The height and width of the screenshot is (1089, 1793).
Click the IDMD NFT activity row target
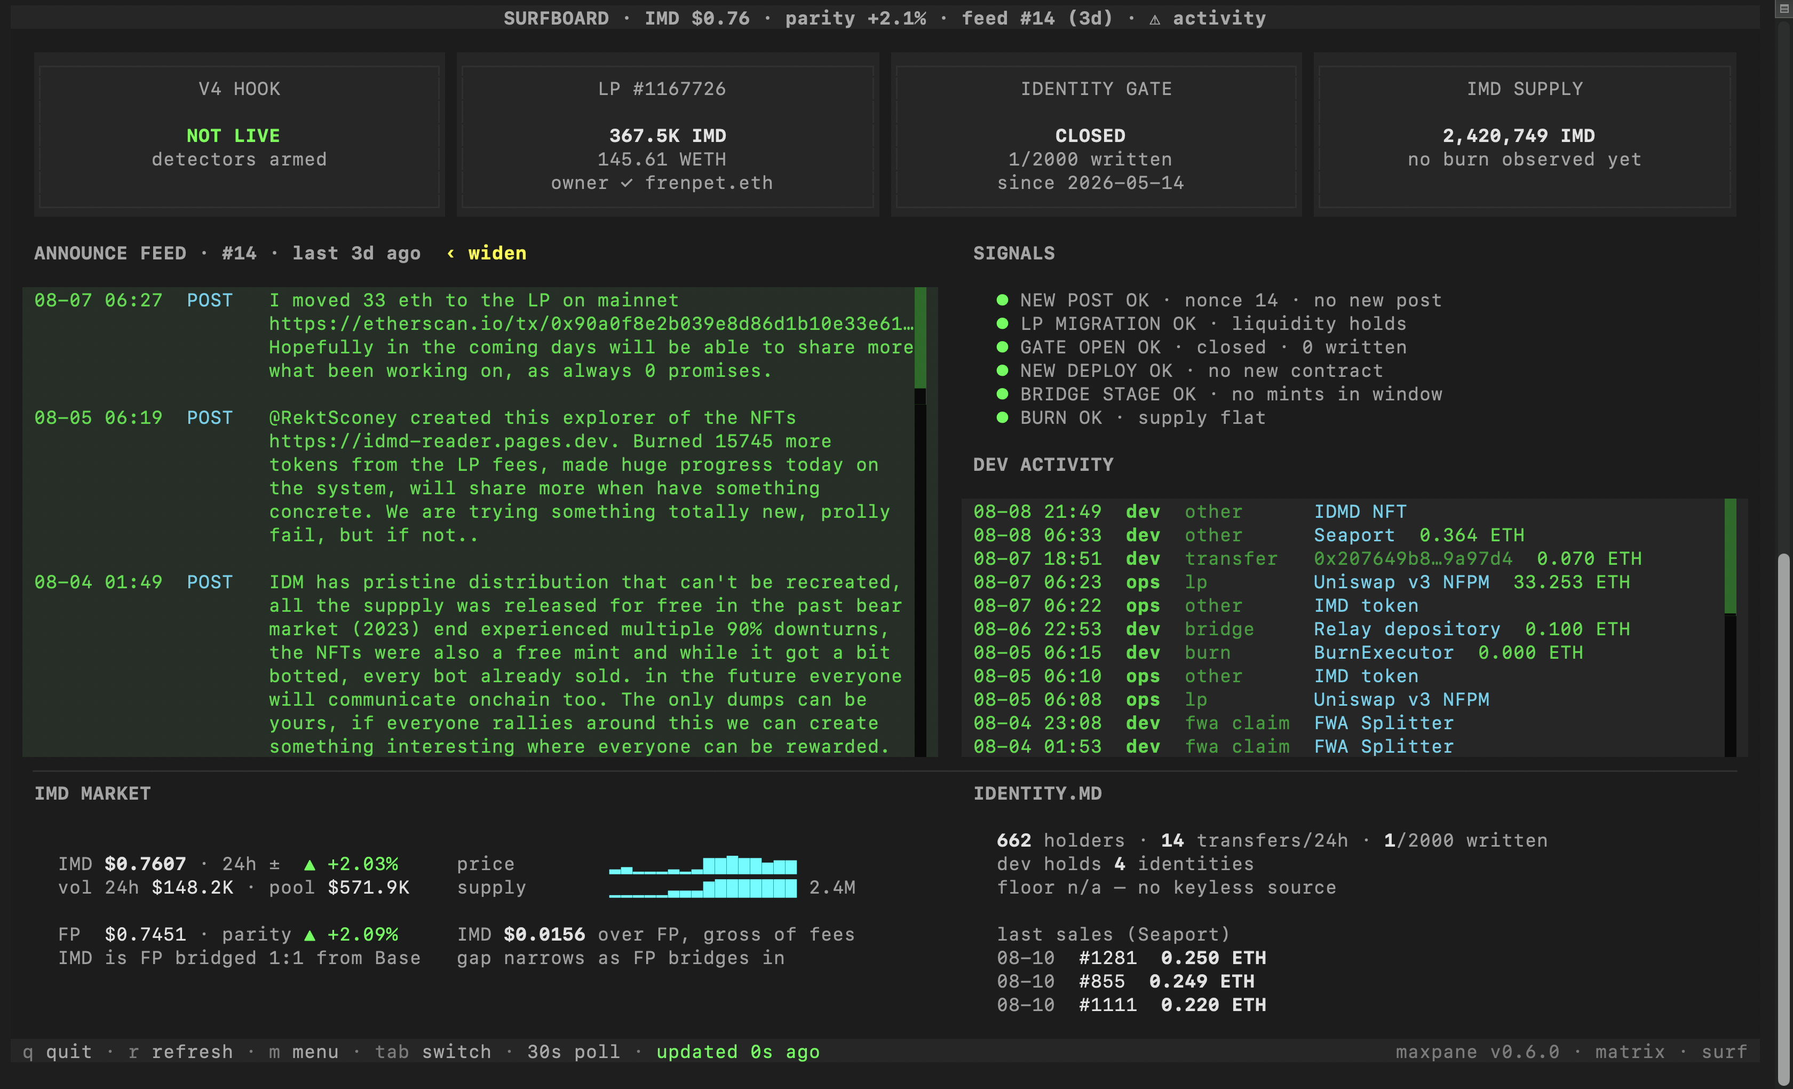point(1360,512)
